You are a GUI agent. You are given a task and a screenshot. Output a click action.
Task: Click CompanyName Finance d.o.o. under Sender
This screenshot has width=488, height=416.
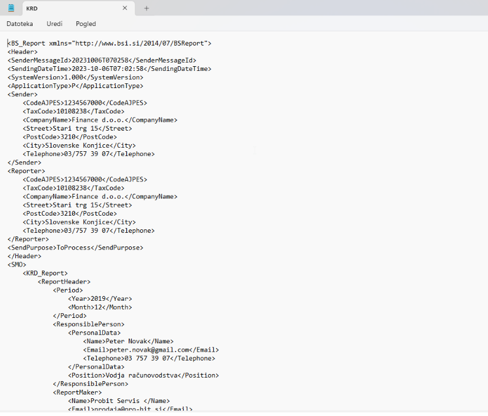tap(100, 120)
